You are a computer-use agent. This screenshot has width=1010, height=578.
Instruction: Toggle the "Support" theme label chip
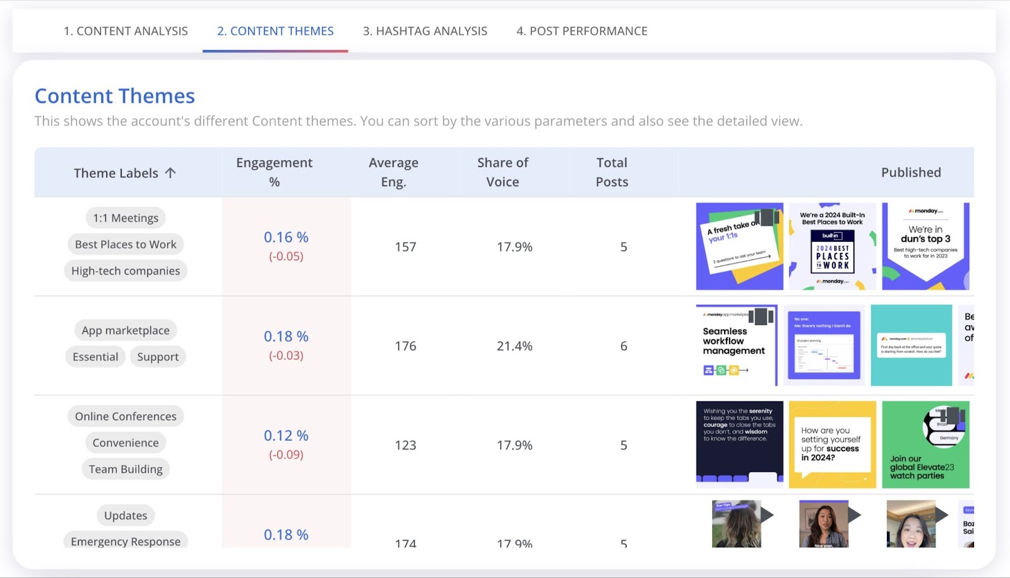pyautogui.click(x=158, y=357)
